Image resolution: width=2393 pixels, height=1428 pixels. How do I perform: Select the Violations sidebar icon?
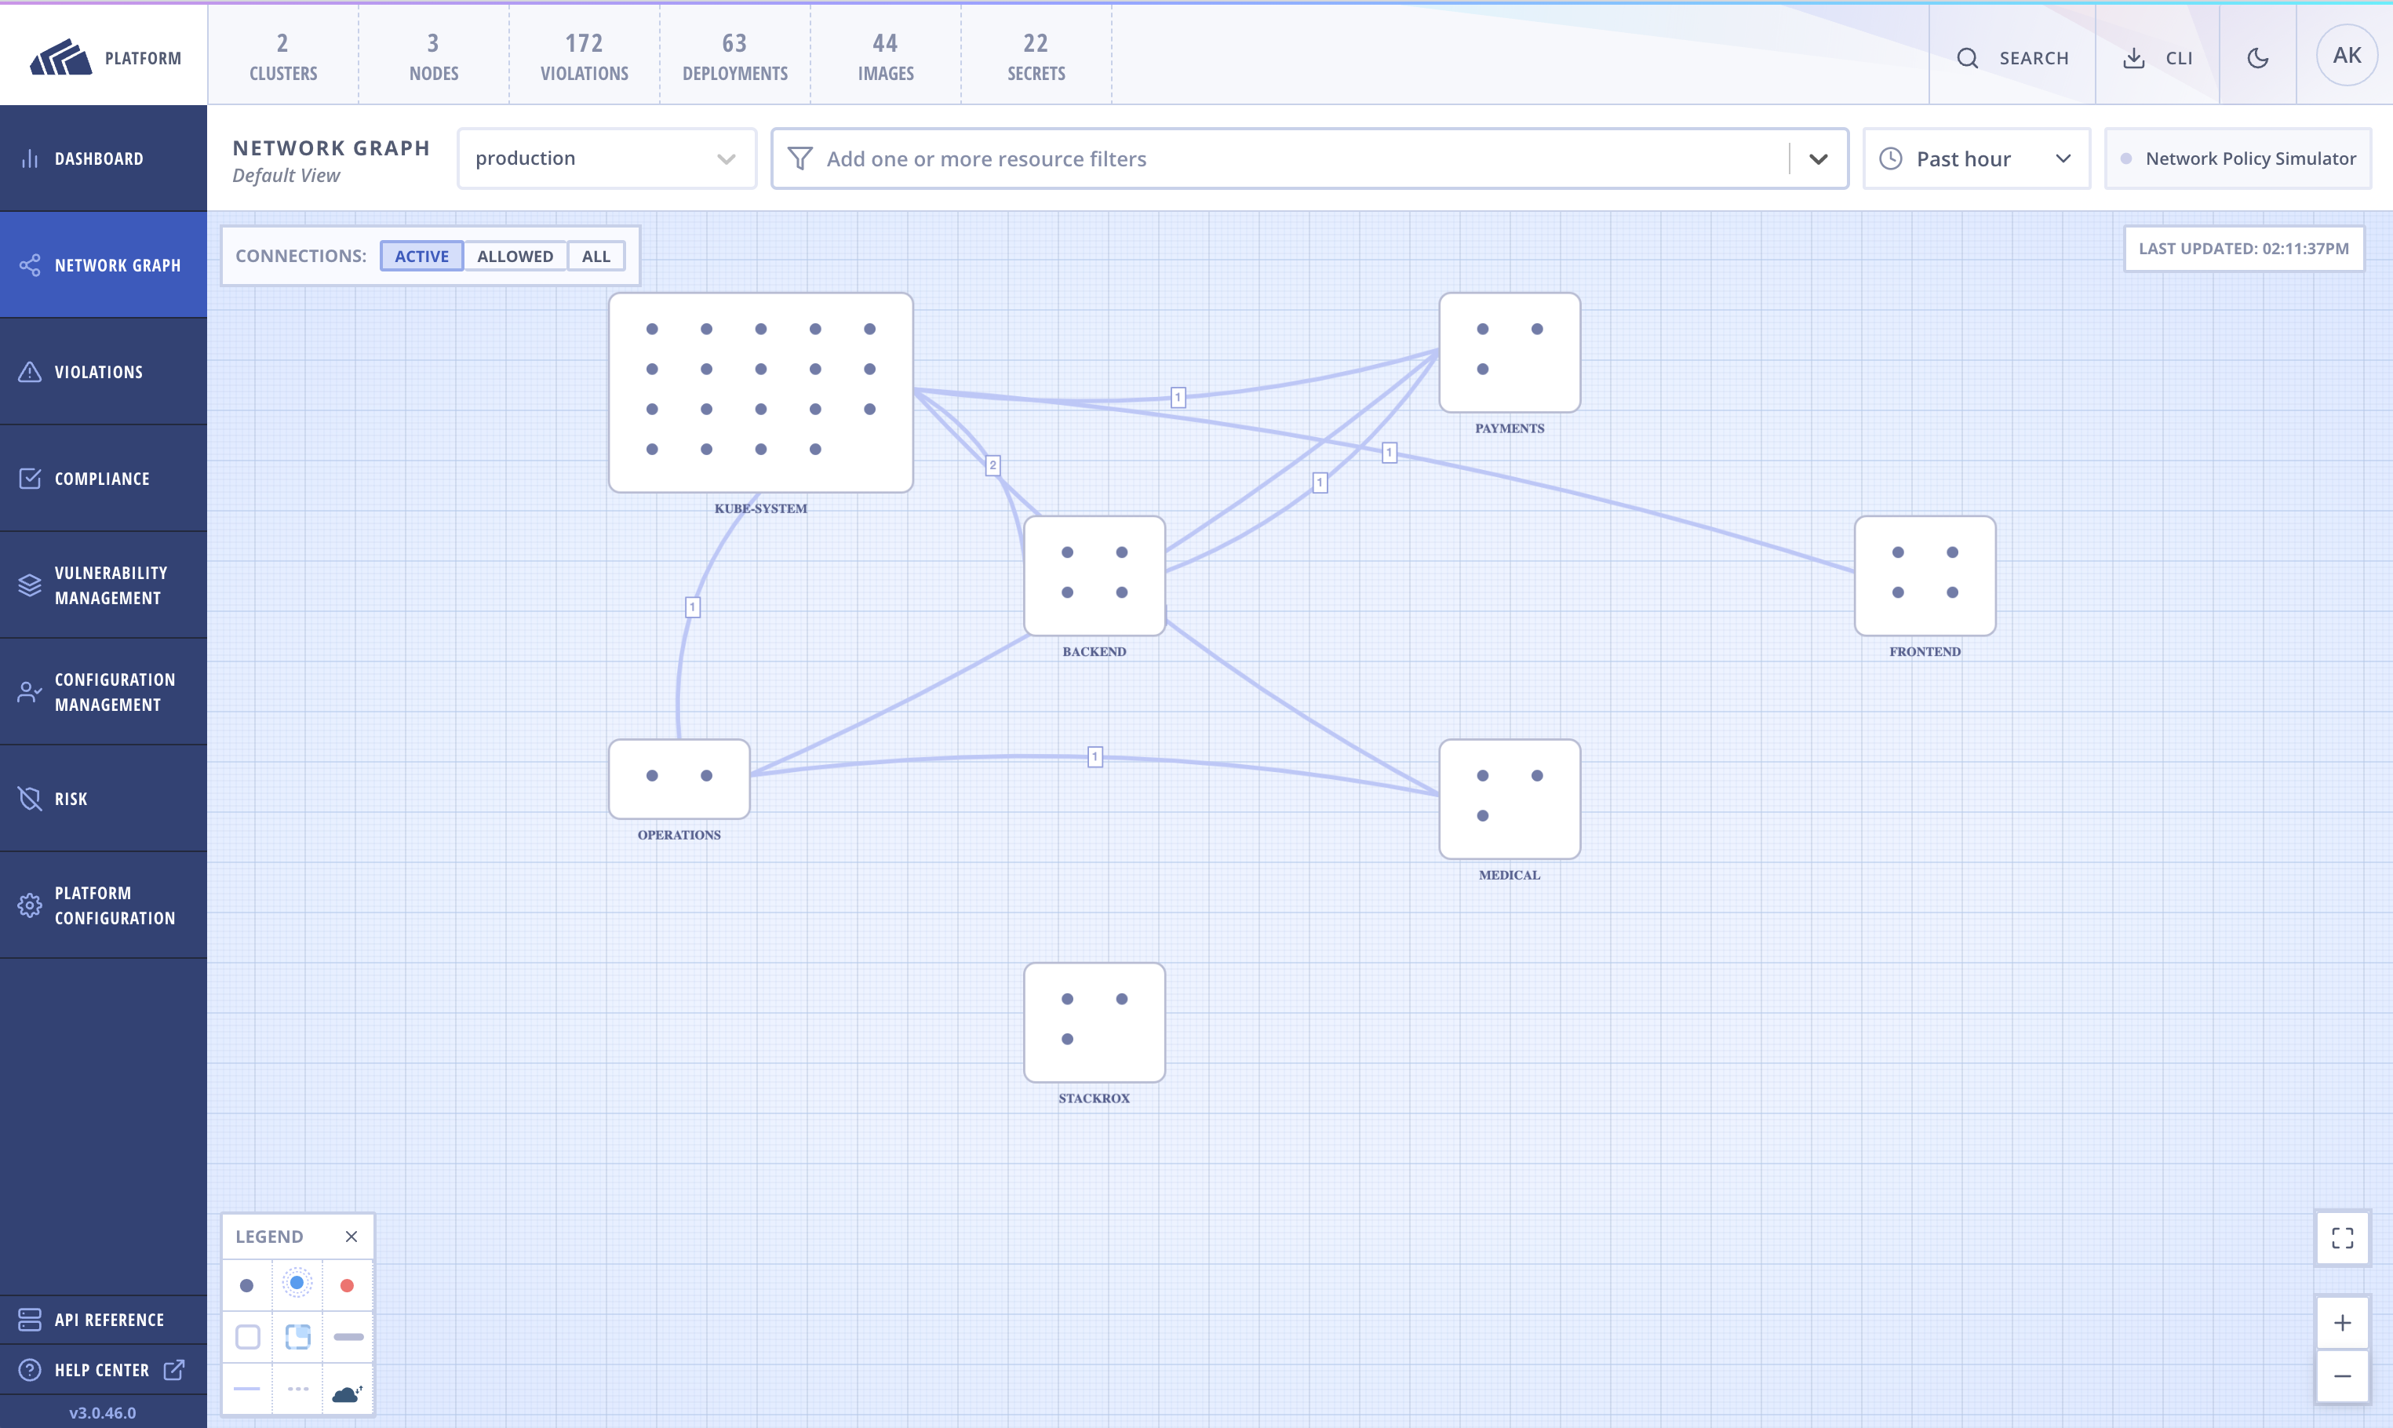pyautogui.click(x=103, y=371)
